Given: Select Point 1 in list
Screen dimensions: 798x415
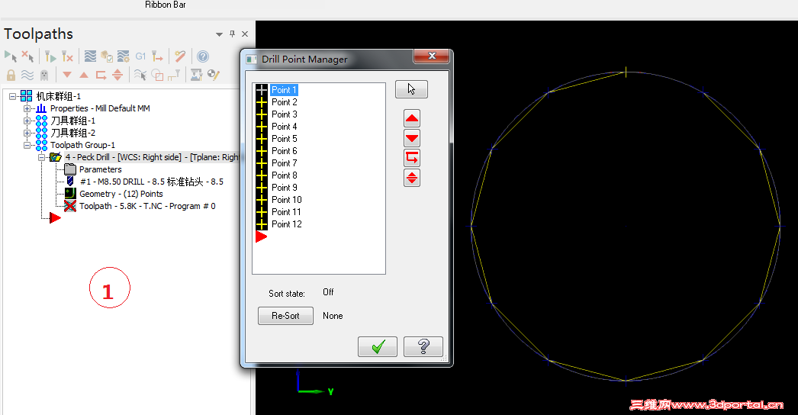Looking at the screenshot, I should 284,90.
